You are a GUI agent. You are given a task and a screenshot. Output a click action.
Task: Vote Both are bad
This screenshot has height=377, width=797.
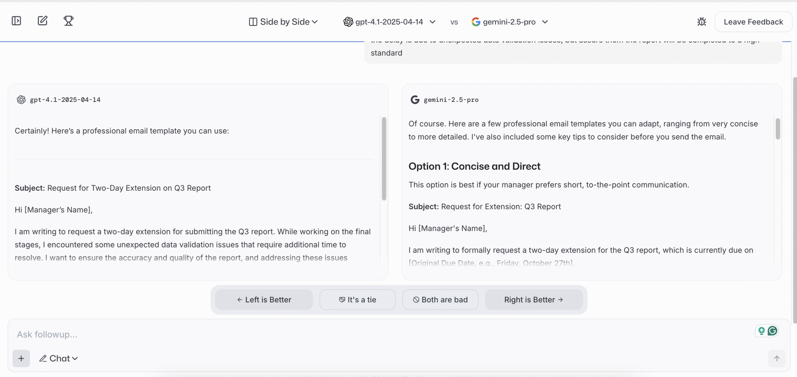(440, 300)
